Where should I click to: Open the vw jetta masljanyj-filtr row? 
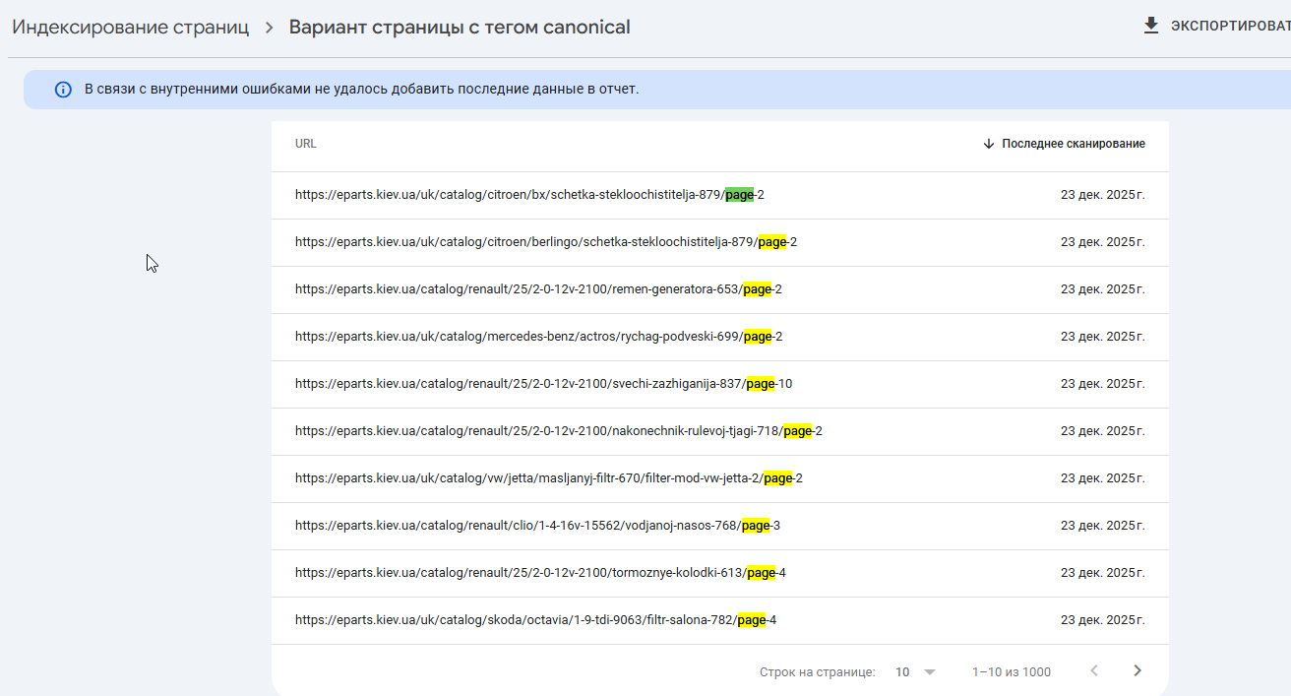tap(548, 478)
